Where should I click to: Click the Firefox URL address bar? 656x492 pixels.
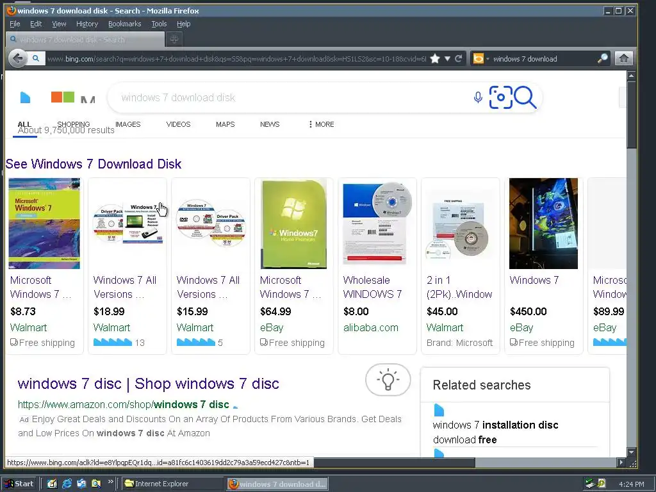[x=236, y=58]
